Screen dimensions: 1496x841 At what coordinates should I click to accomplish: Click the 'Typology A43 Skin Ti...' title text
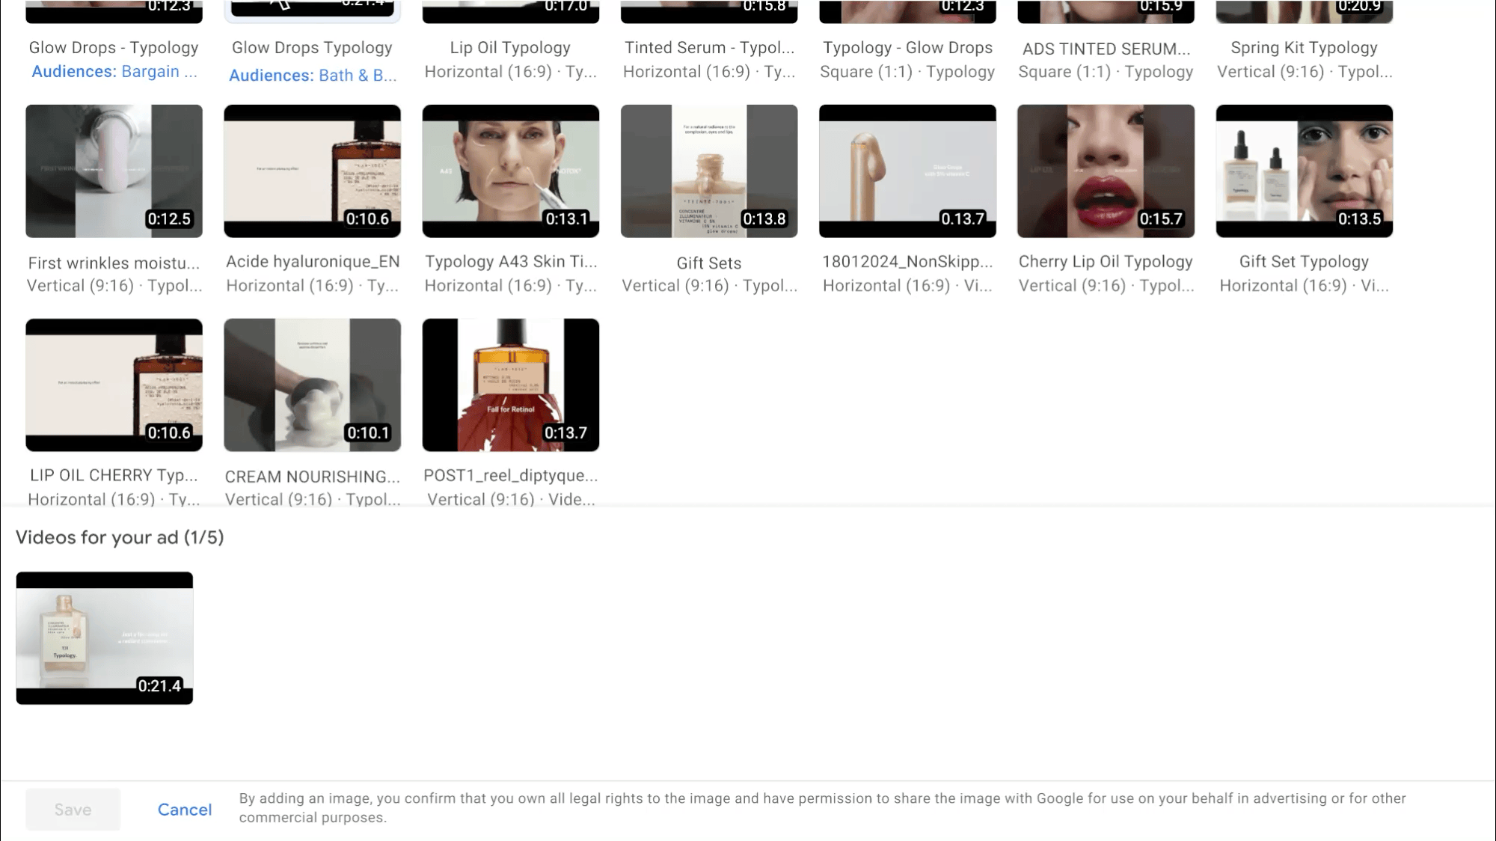511,262
